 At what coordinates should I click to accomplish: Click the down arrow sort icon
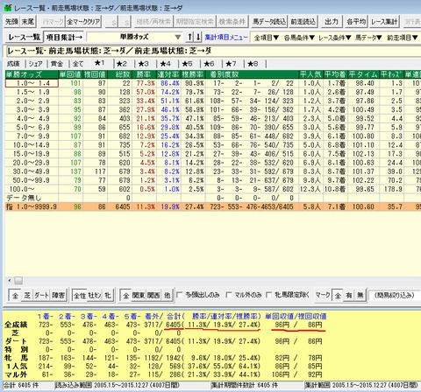tap(198, 37)
